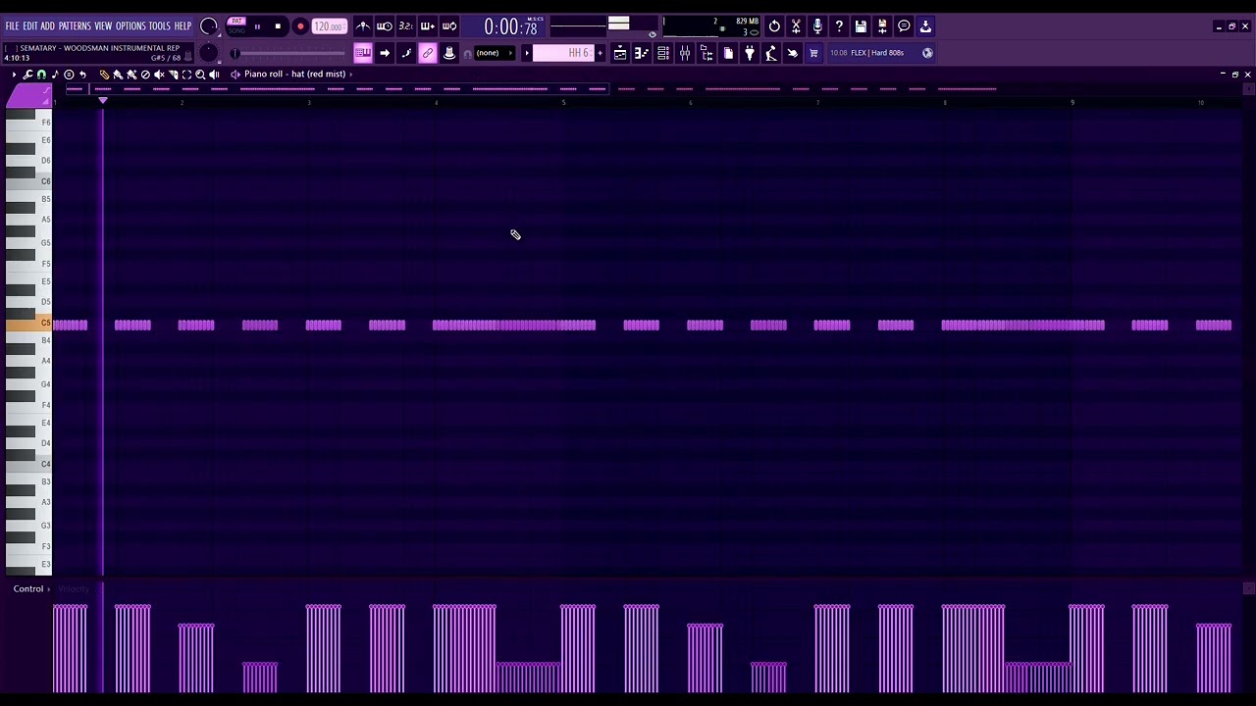
Task: Open piano roll wrench tools menu
Action: click(x=27, y=75)
